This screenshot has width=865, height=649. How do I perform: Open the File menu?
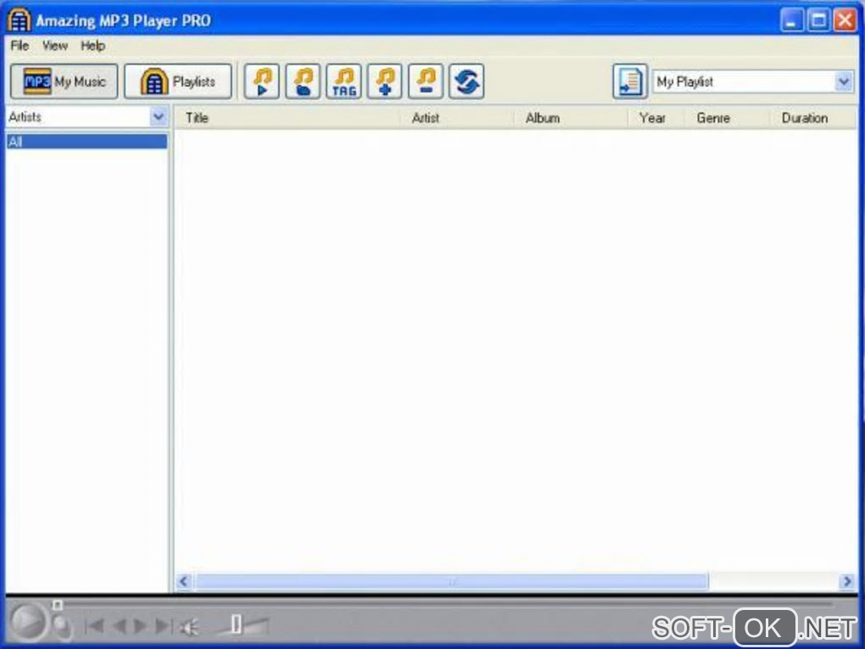(20, 46)
